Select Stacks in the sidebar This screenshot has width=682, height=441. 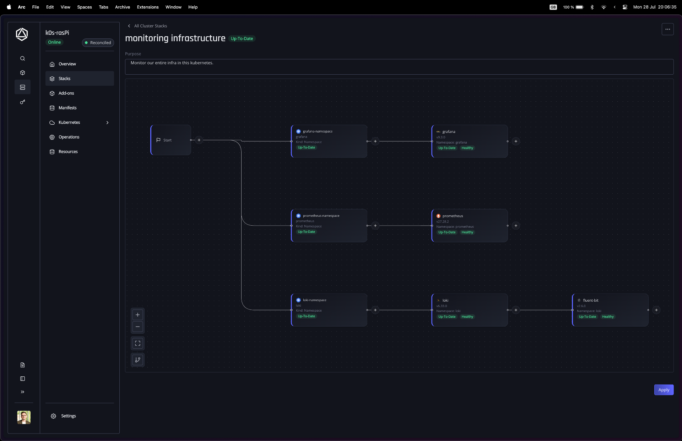[80, 79]
